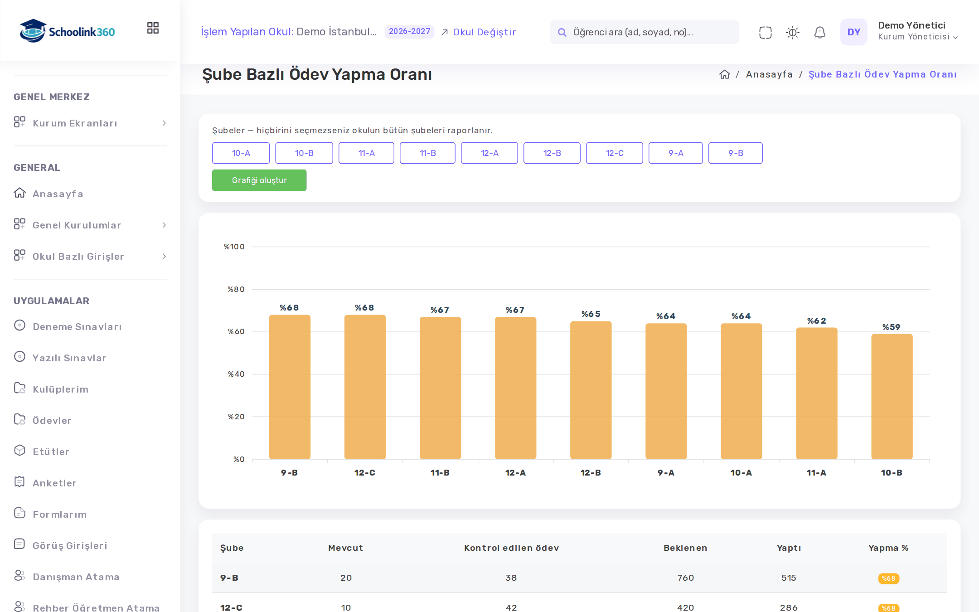Click the search magnifier icon

tap(562, 32)
